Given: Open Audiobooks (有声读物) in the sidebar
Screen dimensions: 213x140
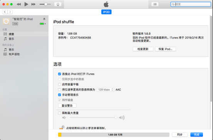Looking at the screenshot, I should 24,54.
